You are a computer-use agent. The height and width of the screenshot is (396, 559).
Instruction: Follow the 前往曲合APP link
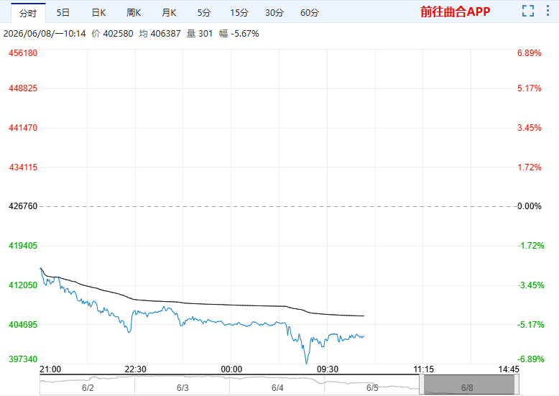pos(456,11)
